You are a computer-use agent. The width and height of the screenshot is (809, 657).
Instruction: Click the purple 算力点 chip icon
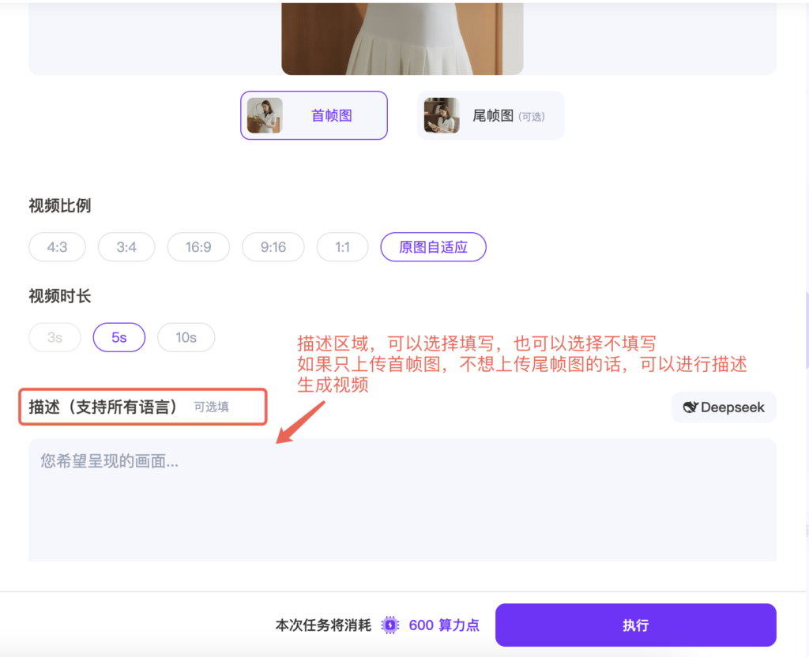click(x=390, y=625)
